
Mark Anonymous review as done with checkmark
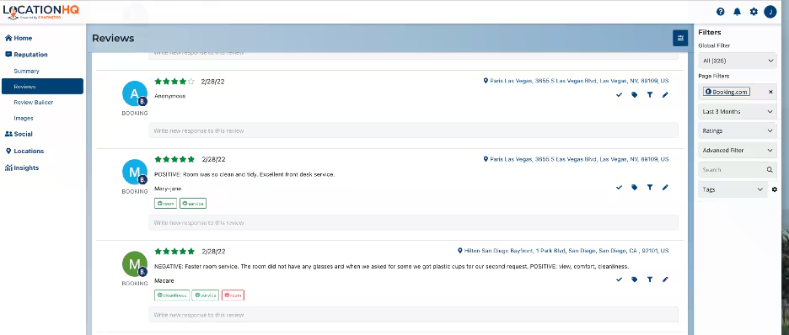(x=619, y=94)
